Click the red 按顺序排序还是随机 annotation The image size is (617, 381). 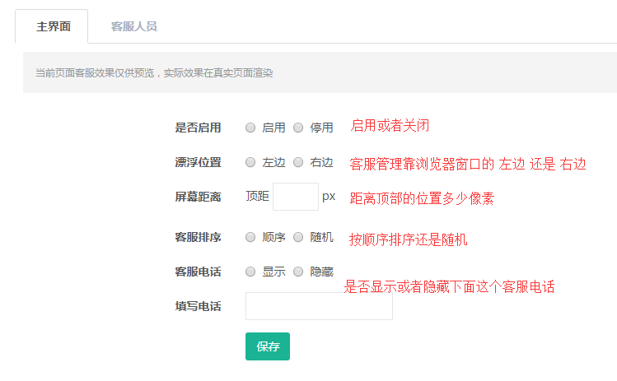[x=408, y=239]
